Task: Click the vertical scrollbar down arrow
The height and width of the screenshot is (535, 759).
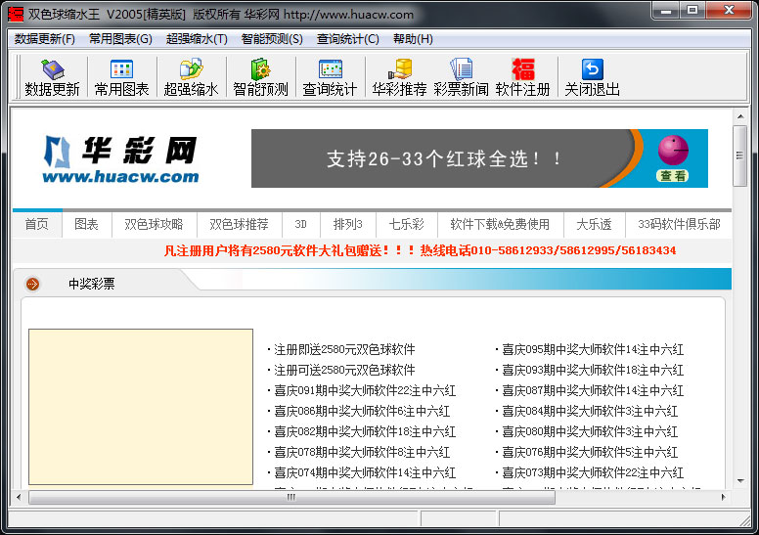Action: pyautogui.click(x=740, y=481)
